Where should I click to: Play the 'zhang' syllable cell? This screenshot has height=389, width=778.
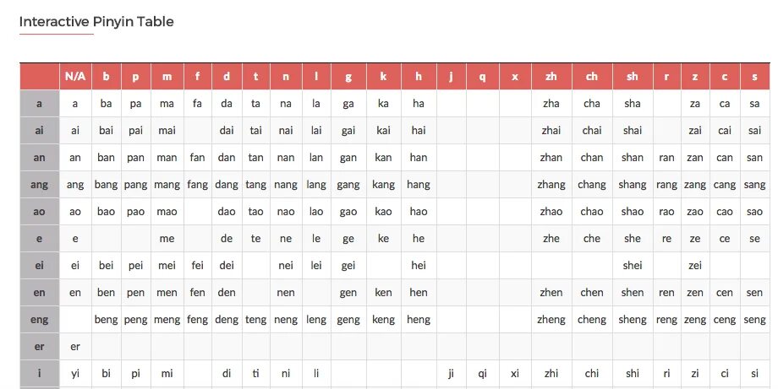[x=551, y=185]
